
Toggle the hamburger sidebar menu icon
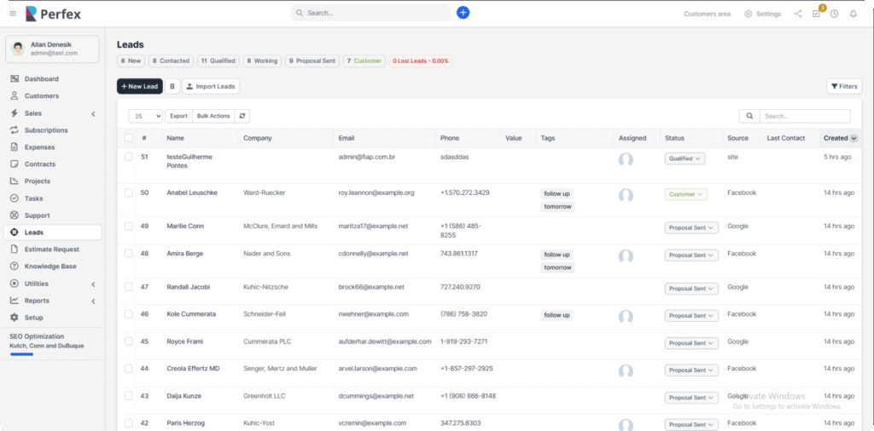point(13,14)
